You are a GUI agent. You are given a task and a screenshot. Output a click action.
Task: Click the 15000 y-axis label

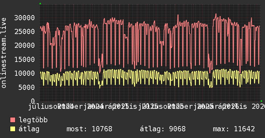coord(24,59)
